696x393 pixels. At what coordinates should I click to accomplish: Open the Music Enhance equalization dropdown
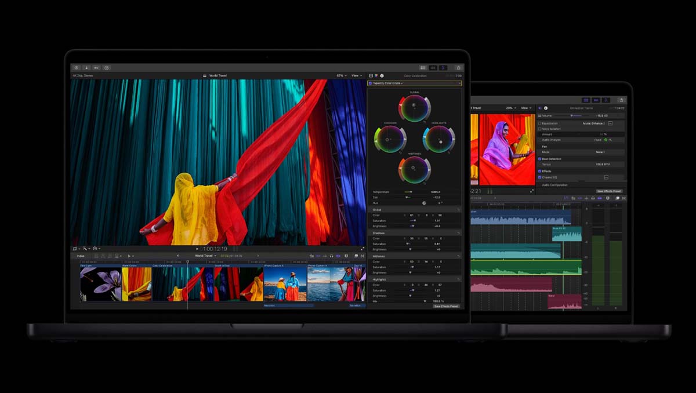[594, 123]
